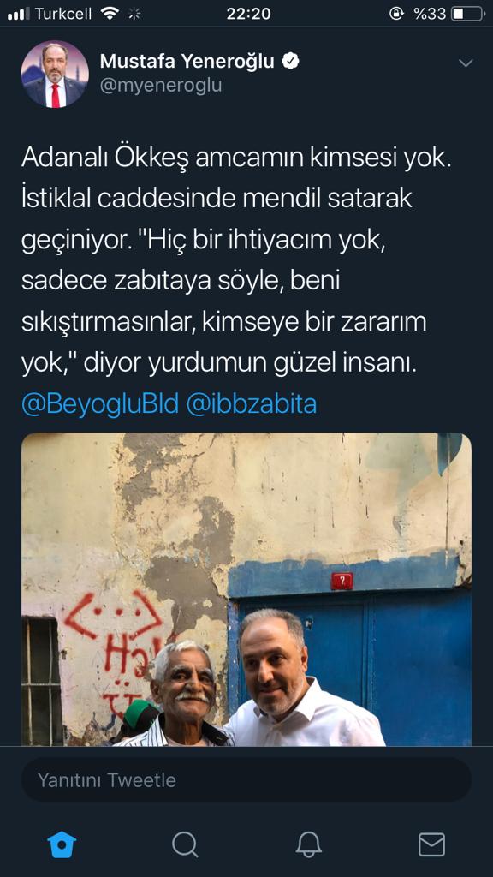Open the Messages envelope icon

pos(431,844)
